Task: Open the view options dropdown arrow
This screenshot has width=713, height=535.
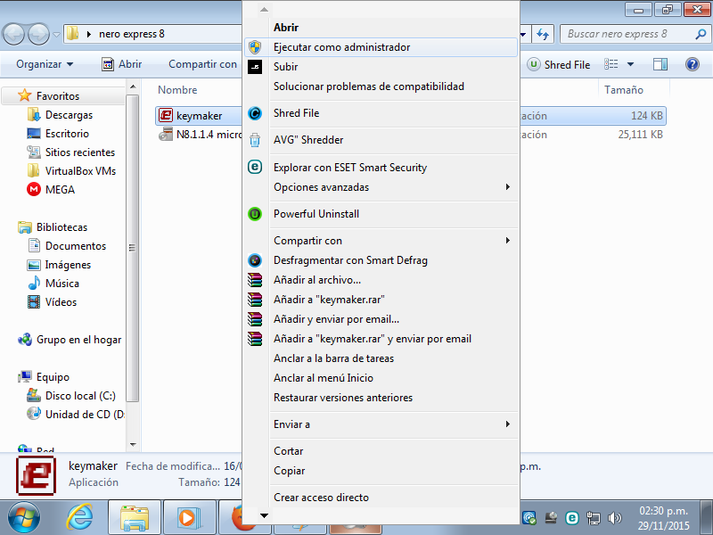Action: pos(630,64)
